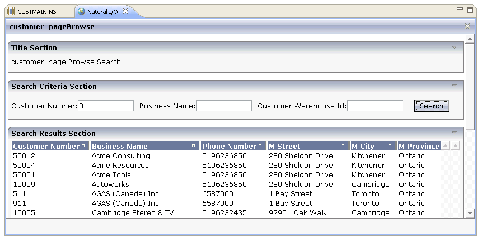Click the sort icon in Phone Number column
The image size is (481, 241).
click(x=260, y=146)
